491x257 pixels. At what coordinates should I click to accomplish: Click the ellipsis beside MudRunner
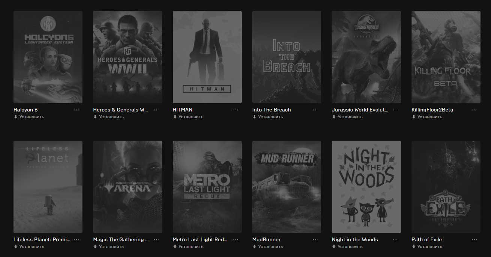click(315, 240)
